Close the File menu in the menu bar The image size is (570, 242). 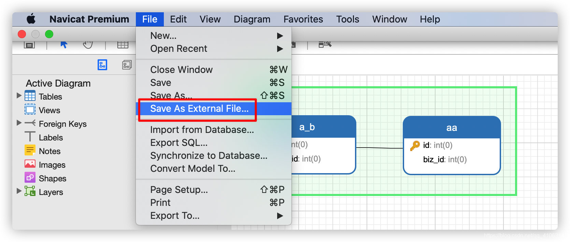pyautogui.click(x=150, y=19)
